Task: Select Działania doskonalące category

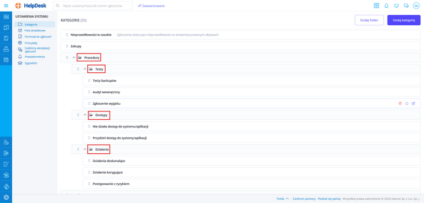Action: tap(252, 161)
